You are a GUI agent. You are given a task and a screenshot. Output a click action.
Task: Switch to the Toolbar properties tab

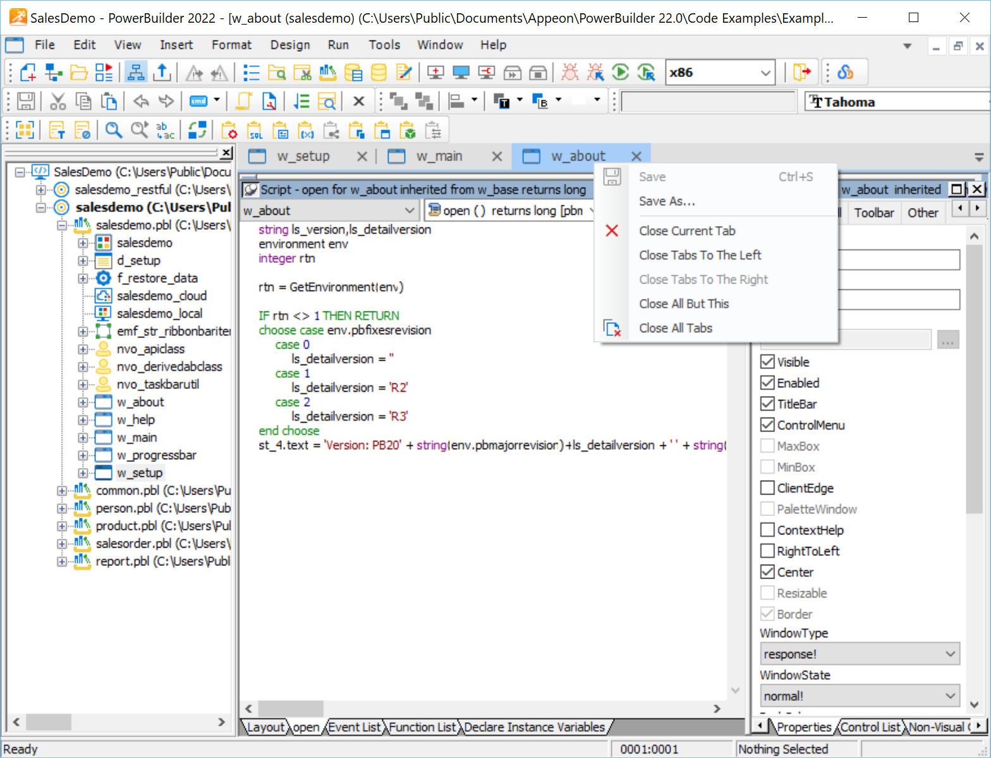[x=873, y=213]
